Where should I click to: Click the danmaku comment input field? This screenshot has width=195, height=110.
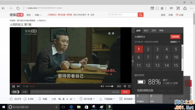coord(71,92)
